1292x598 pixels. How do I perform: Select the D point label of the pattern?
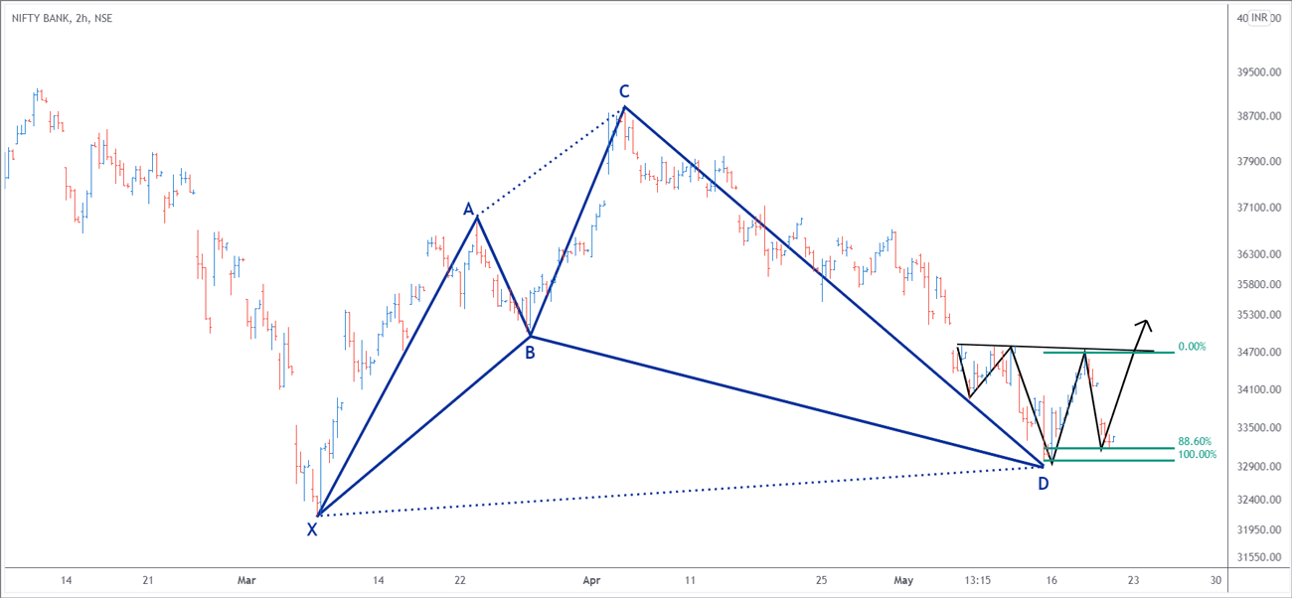(1043, 484)
